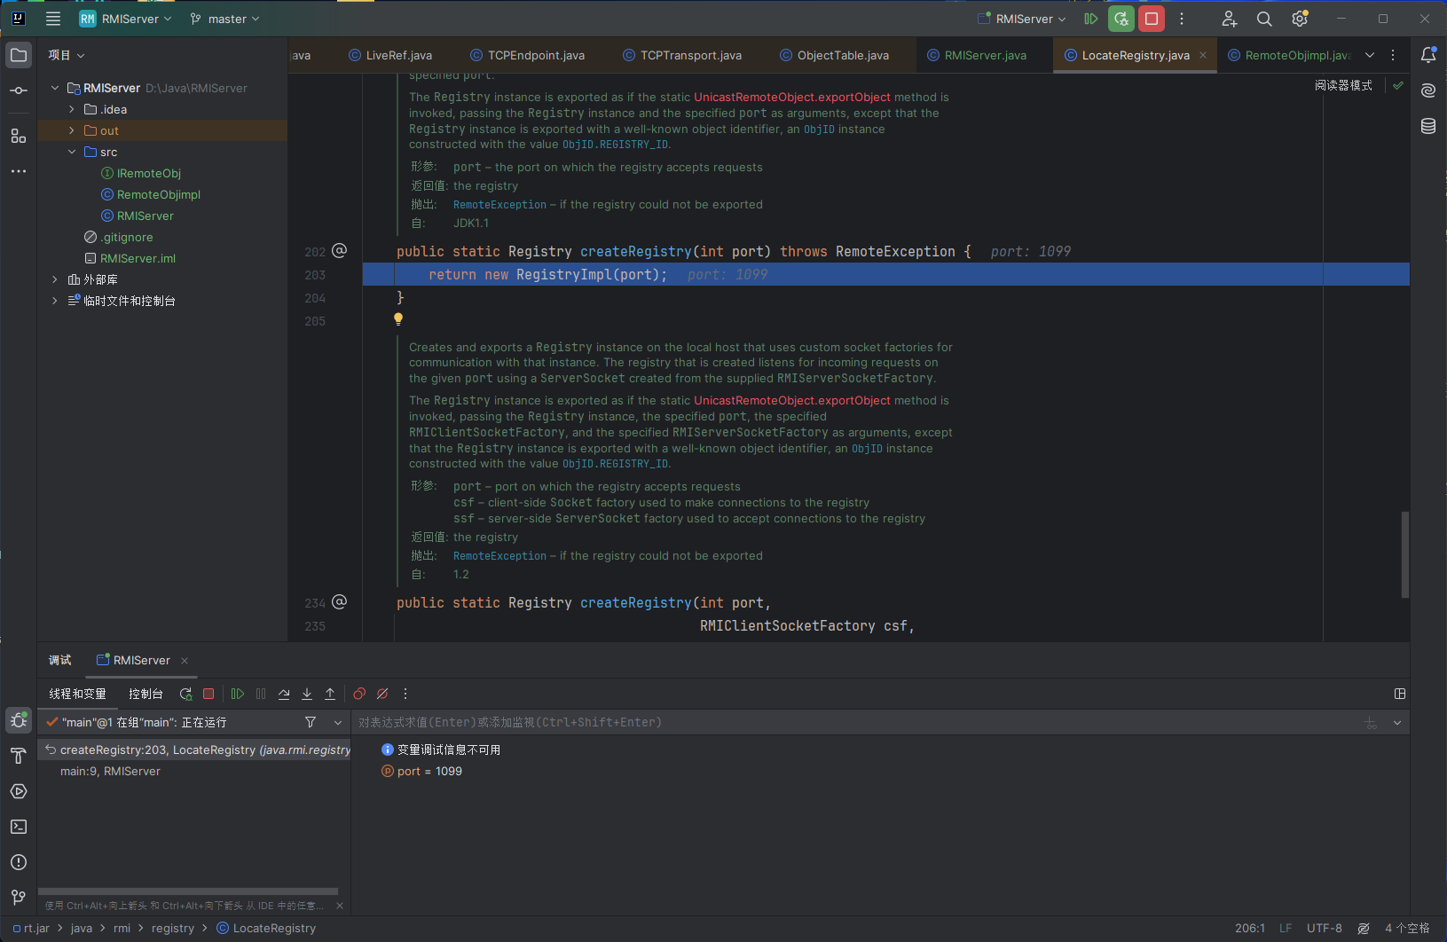The image size is (1447, 942).
Task: Open the Debug tool window icon
Action: click(19, 720)
